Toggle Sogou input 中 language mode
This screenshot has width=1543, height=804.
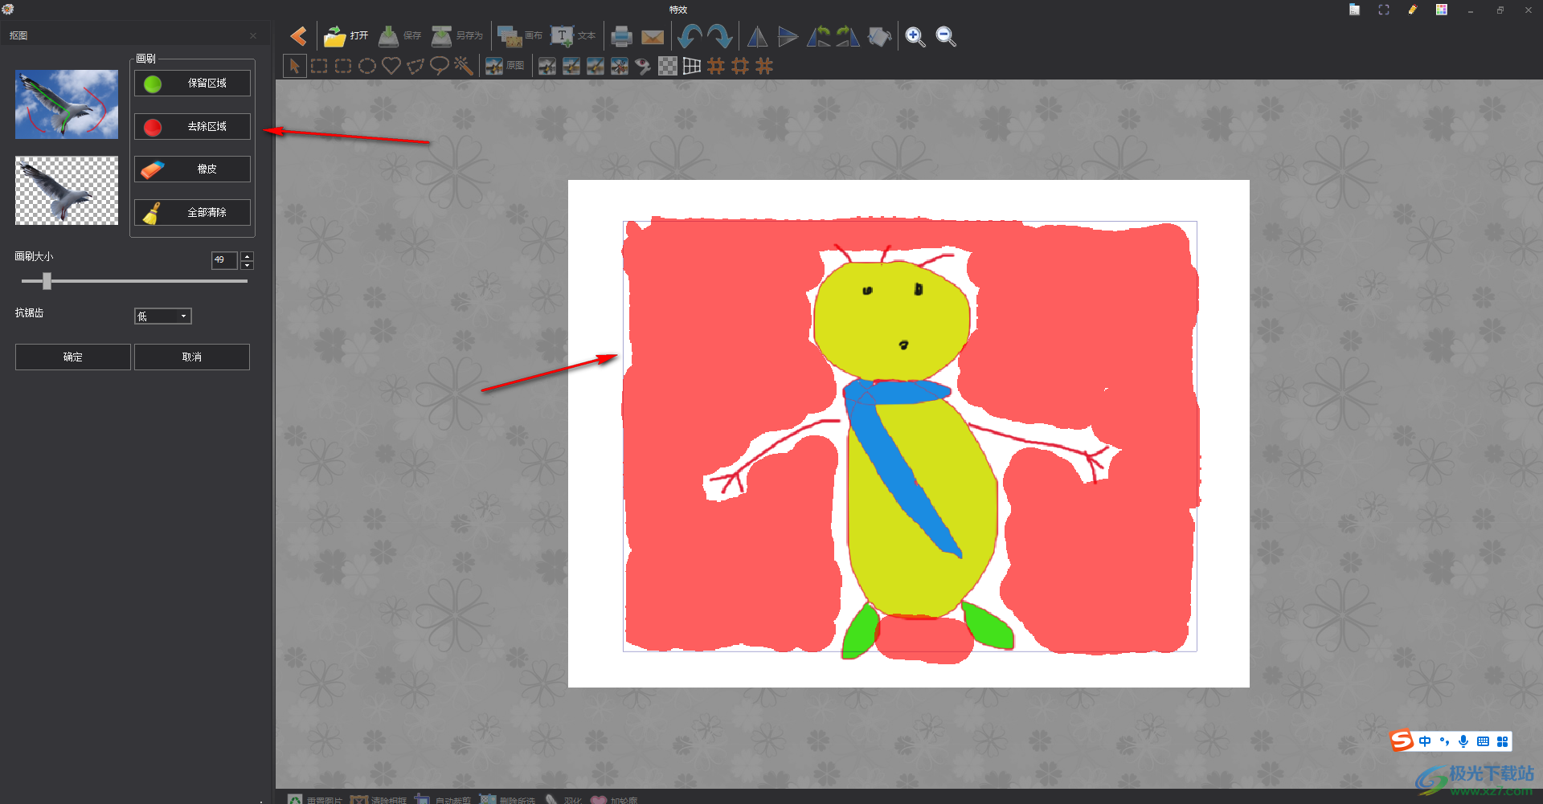coord(1425,741)
